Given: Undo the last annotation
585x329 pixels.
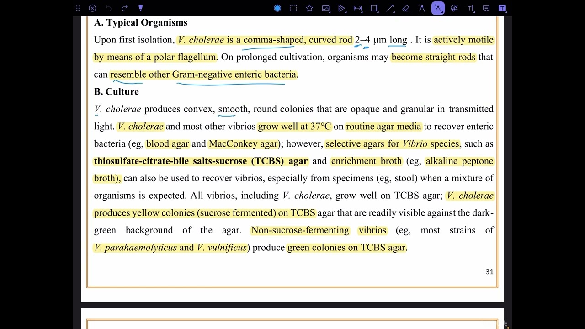Looking at the screenshot, I should click(108, 8).
